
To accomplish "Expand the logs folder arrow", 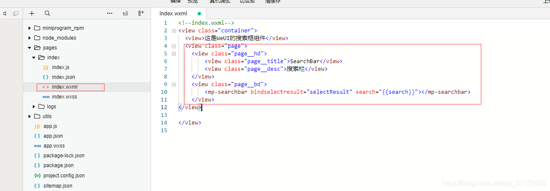I will (34, 107).
